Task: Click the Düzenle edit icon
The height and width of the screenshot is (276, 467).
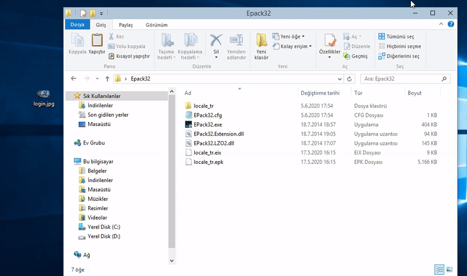Action: (347, 46)
